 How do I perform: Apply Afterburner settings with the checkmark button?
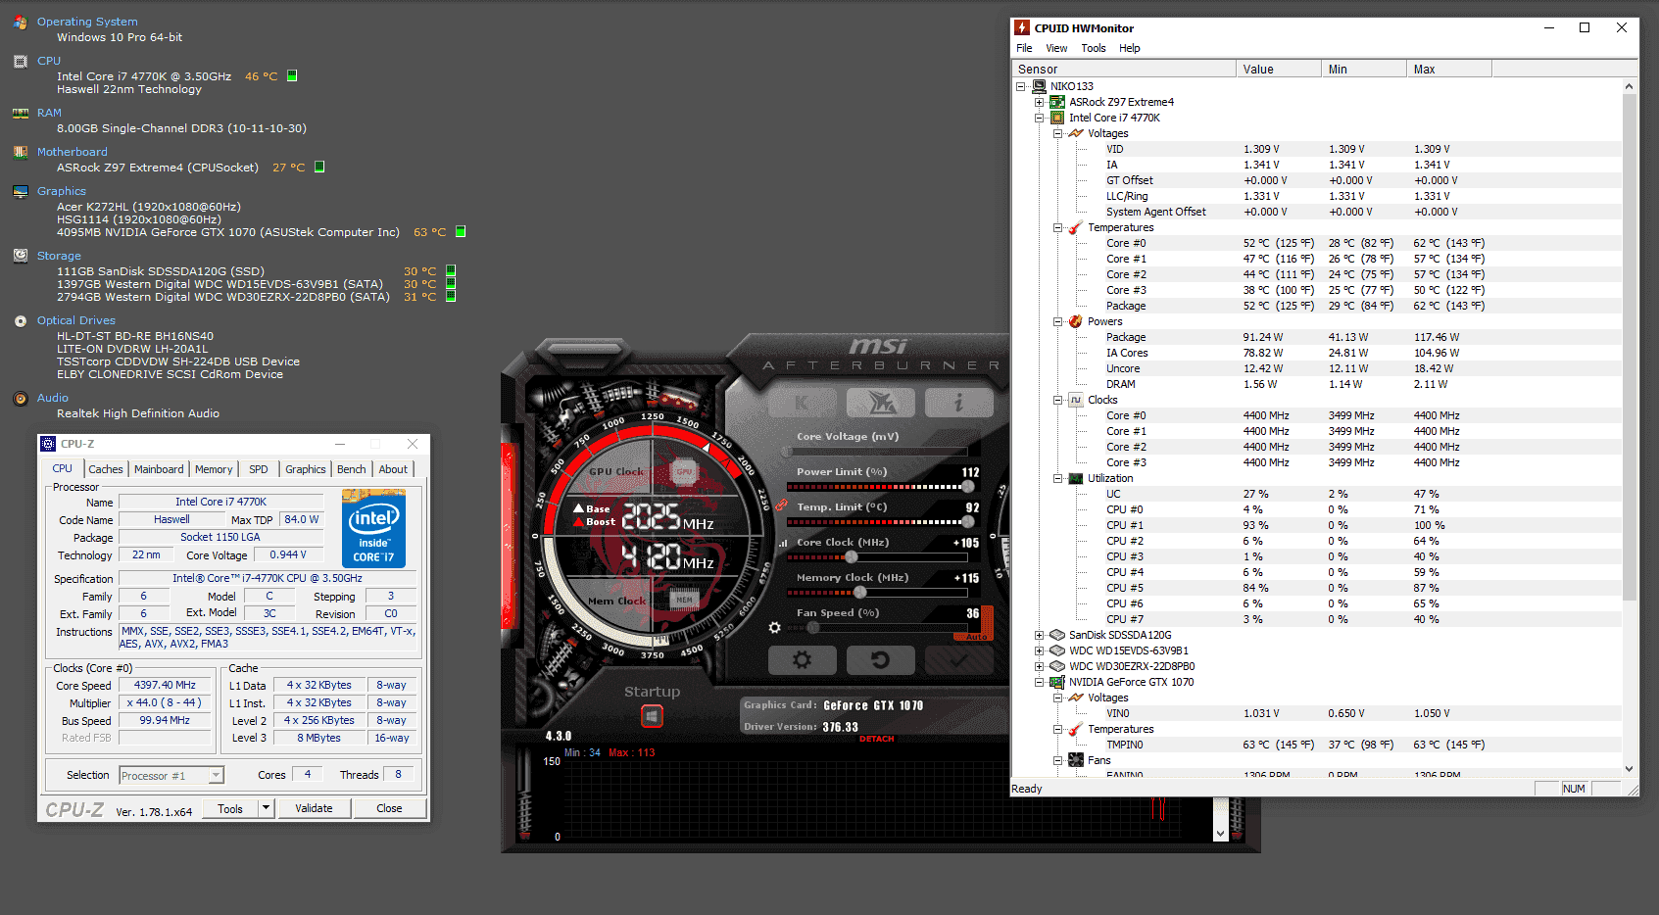pos(958,660)
